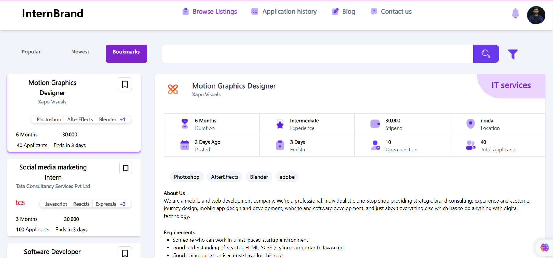Toggle bookmark on Software Developer listing
Viewport: 553px width, 258px height.
coord(125,253)
